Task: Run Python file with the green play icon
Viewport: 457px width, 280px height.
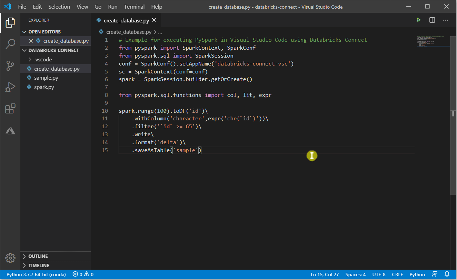Action: (418, 20)
